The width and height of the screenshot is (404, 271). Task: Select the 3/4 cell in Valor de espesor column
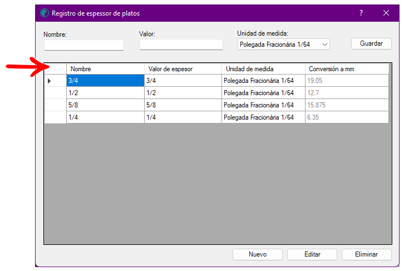coord(183,81)
